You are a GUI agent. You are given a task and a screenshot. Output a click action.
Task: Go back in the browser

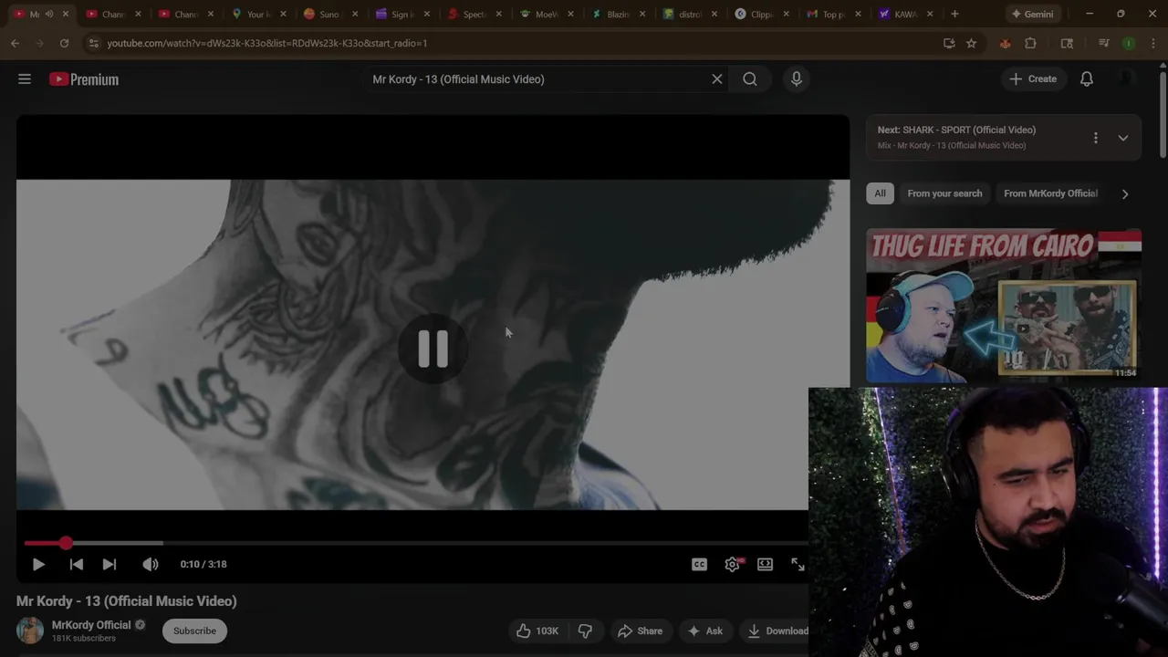pyautogui.click(x=16, y=43)
